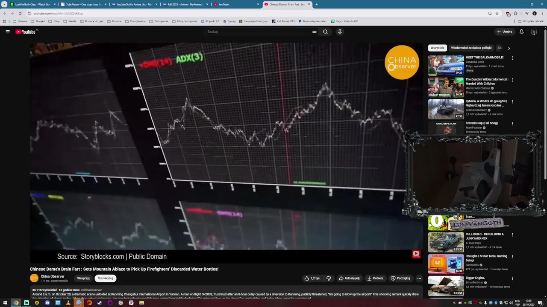547x307 pixels.
Task: Click the Podziękuj thanks button
Action: tap(400, 278)
